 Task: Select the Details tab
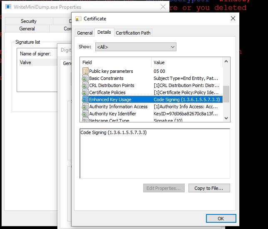104,32
